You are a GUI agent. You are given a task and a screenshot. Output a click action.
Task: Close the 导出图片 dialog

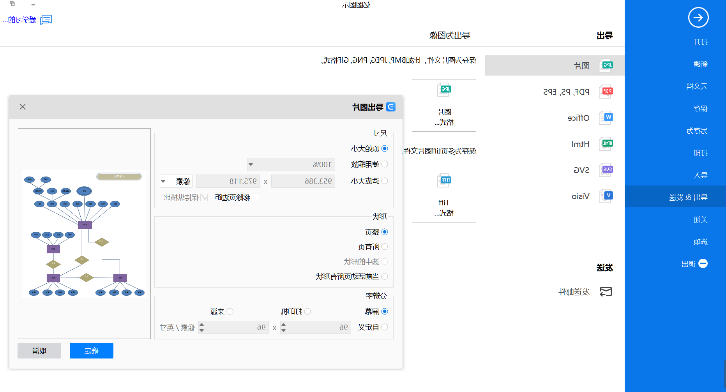tap(23, 107)
